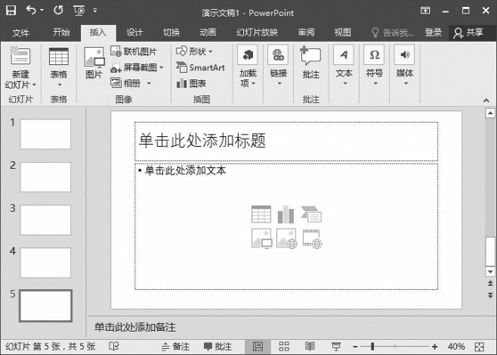Image resolution: width=497 pixels, height=355 pixels.
Task: Open the 形状 shapes gallery
Action: (194, 52)
